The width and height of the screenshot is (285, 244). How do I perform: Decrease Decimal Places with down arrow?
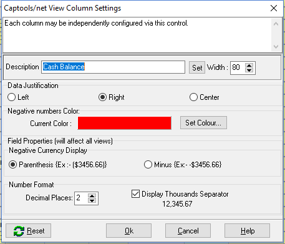tap(92, 200)
